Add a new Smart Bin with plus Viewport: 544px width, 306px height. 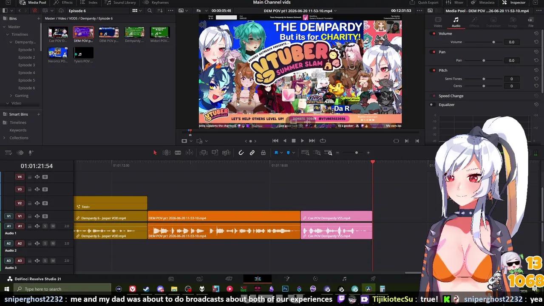(x=39, y=114)
